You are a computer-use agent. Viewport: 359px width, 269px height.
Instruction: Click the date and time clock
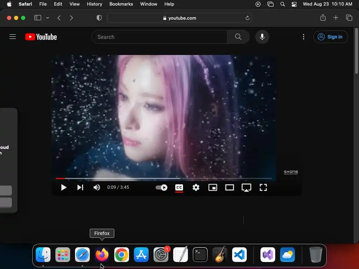pos(327,4)
